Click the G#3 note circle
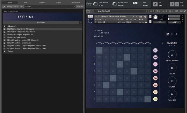This screenshot has height=113, width=187. click(x=155, y=71)
